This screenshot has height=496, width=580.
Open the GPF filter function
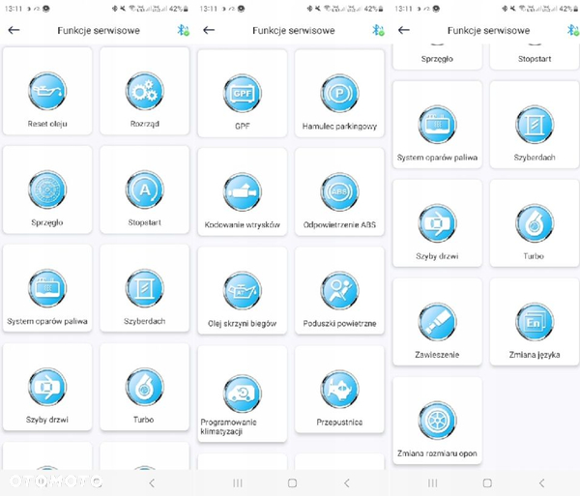pyautogui.click(x=243, y=93)
